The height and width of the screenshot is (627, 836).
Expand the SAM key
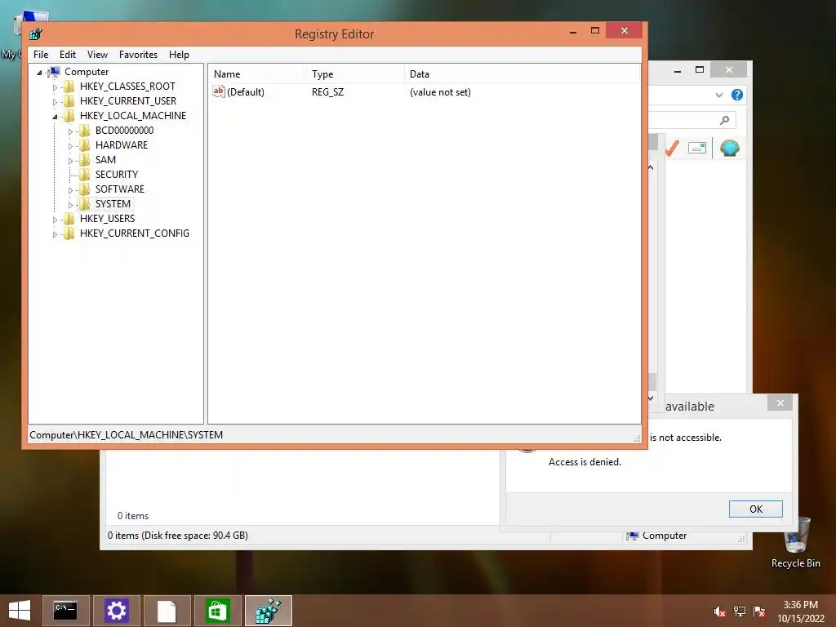(70, 161)
